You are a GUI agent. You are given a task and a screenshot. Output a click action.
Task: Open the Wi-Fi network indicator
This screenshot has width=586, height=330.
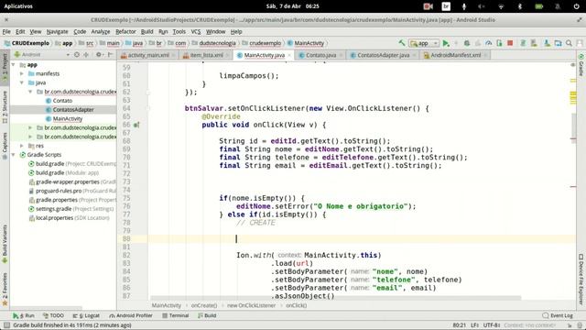click(501, 6)
